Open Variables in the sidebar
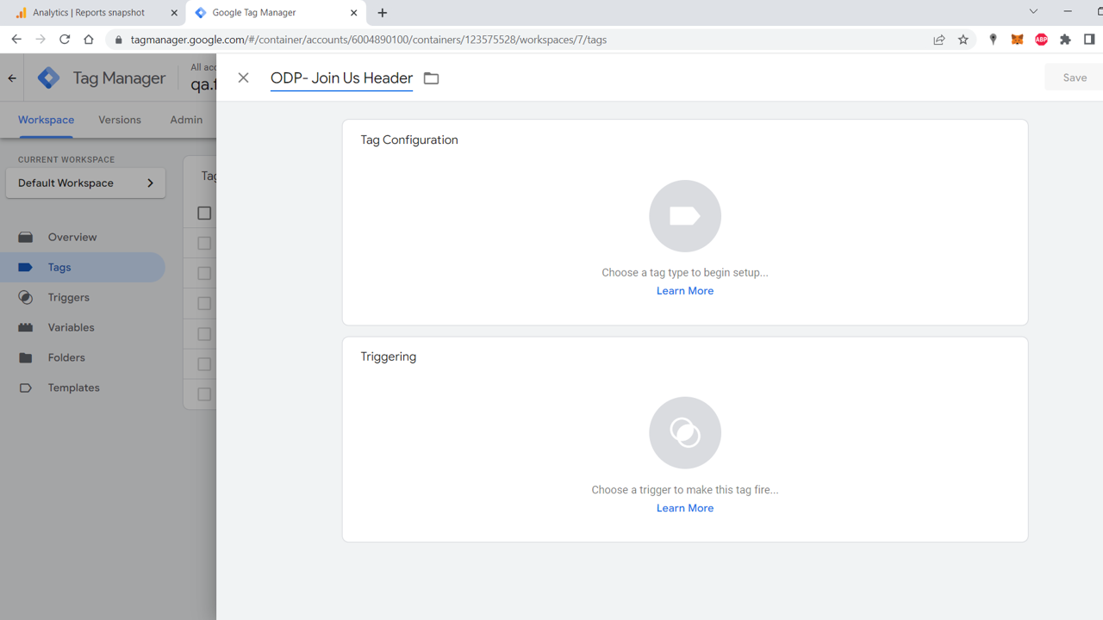Viewport: 1103px width, 620px height. click(71, 327)
